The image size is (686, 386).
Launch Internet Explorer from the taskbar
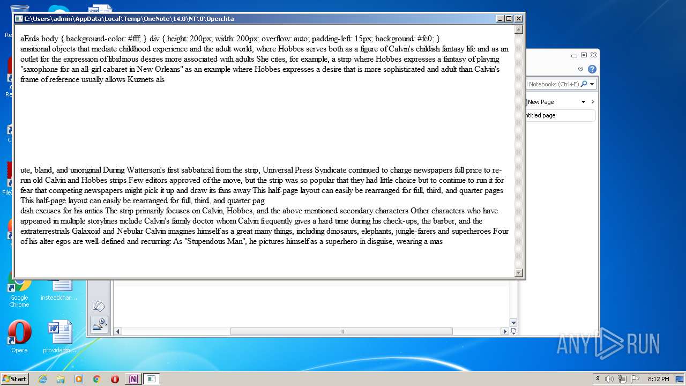pyautogui.click(x=43, y=379)
